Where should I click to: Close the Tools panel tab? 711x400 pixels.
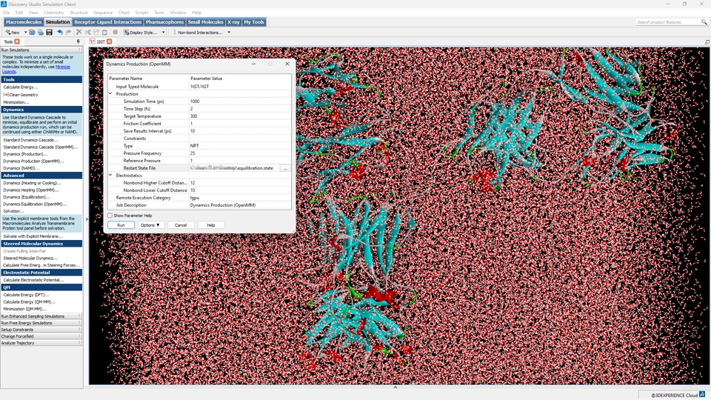(x=17, y=41)
